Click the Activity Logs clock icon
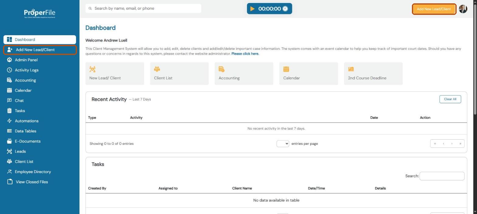Screen dimensions: 477x214 point(9,70)
